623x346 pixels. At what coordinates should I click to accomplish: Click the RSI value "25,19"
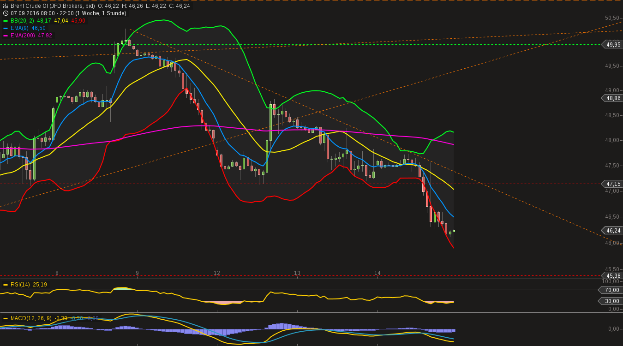coord(40,285)
